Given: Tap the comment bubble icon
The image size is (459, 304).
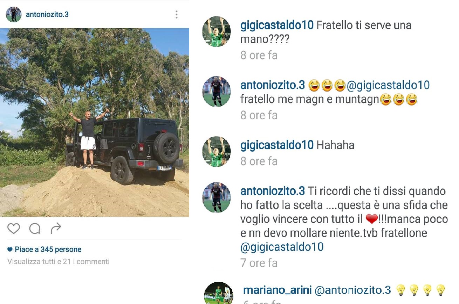Looking at the screenshot, I should tap(35, 229).
